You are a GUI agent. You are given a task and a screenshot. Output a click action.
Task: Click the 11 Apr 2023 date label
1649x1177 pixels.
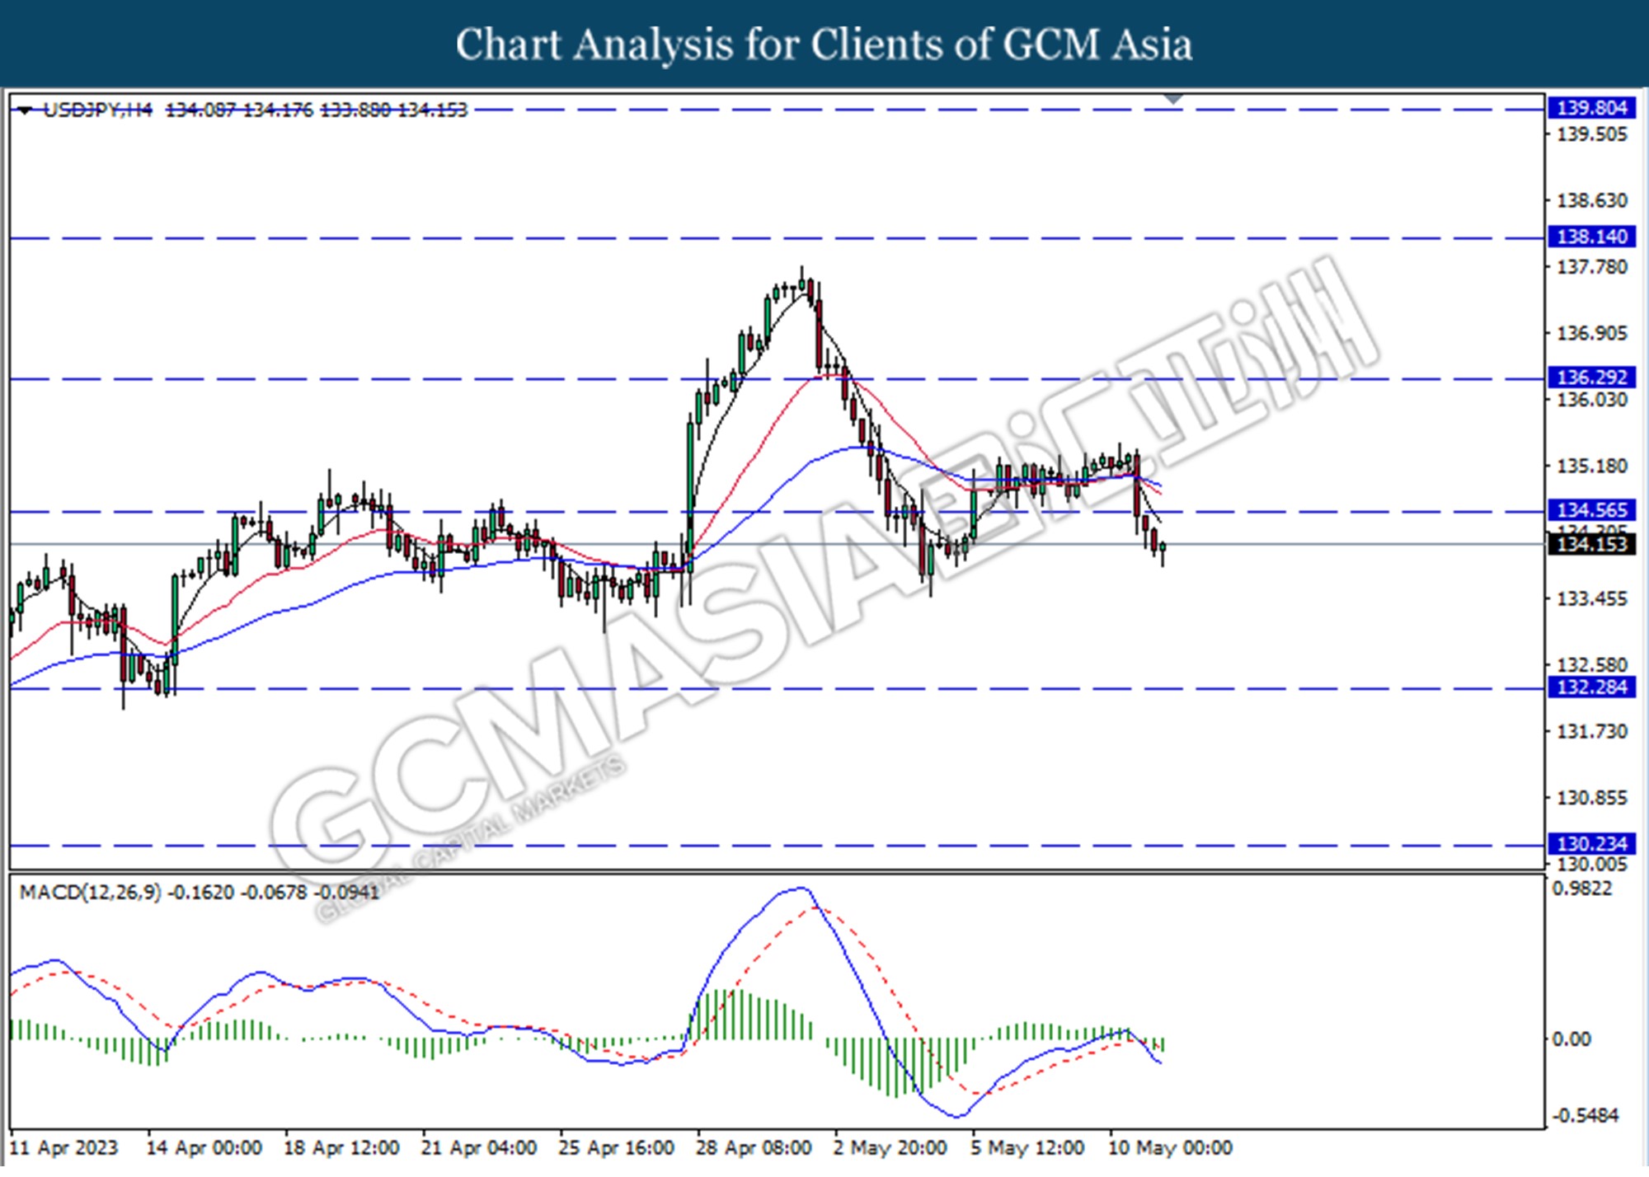63,1148
